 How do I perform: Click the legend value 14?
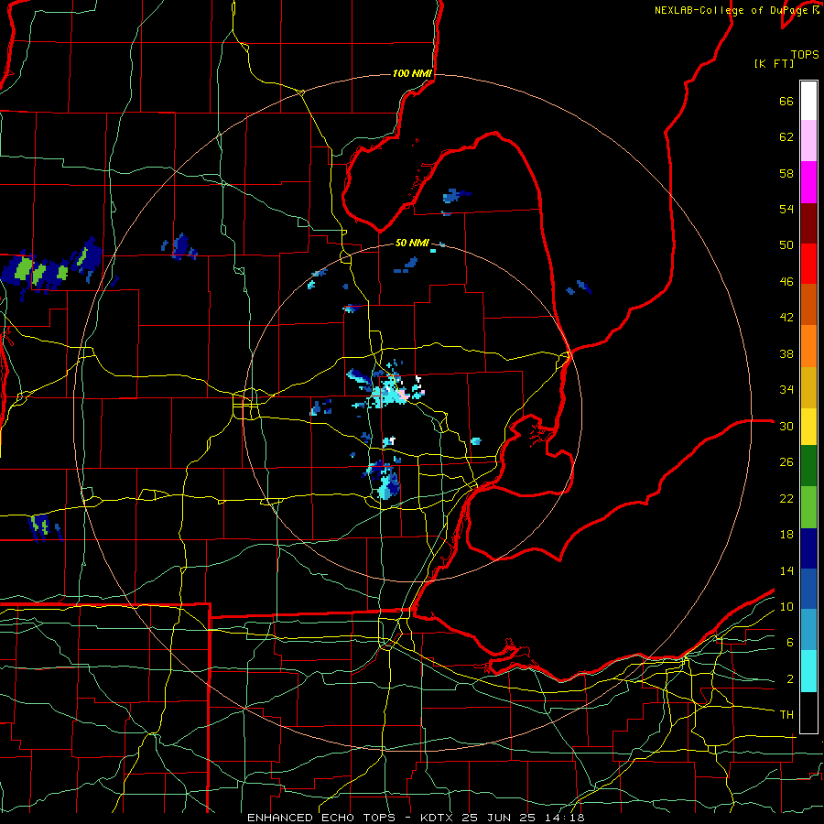pyautogui.click(x=786, y=570)
